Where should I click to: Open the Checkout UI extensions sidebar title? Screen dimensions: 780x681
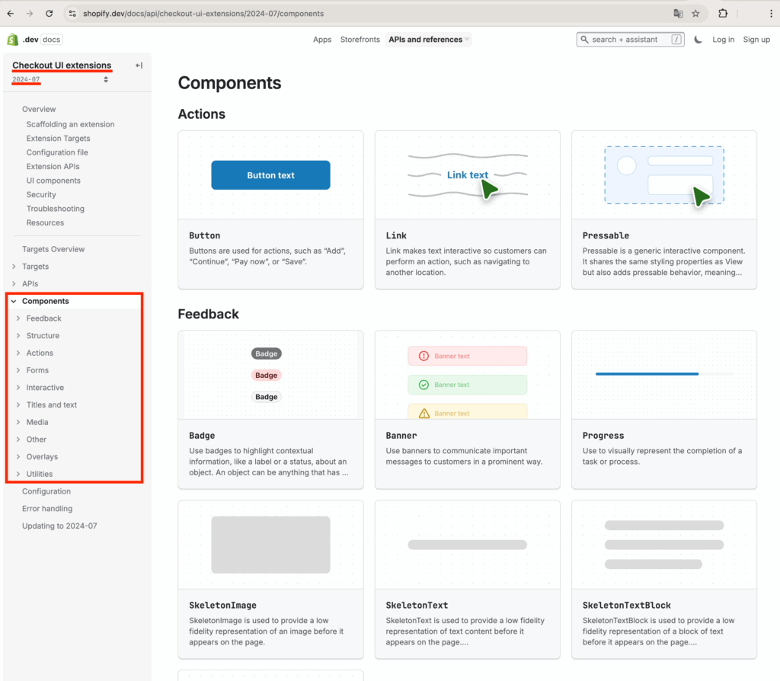tap(62, 66)
